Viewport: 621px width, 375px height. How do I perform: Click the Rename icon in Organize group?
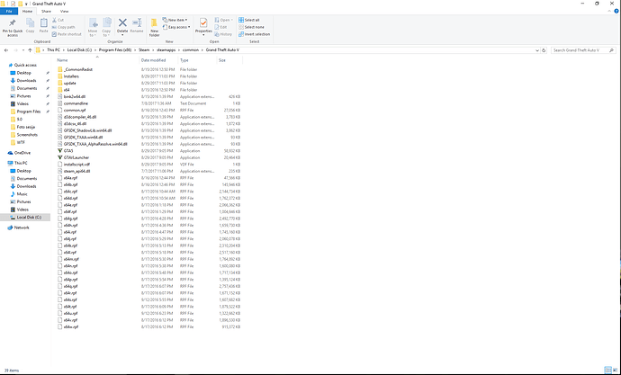[x=137, y=23]
